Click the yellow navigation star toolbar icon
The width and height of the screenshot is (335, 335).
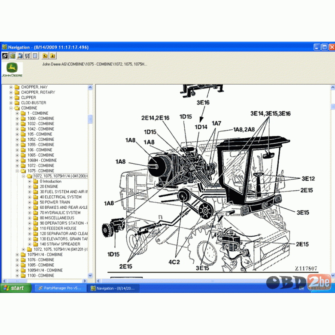(x=12, y=56)
